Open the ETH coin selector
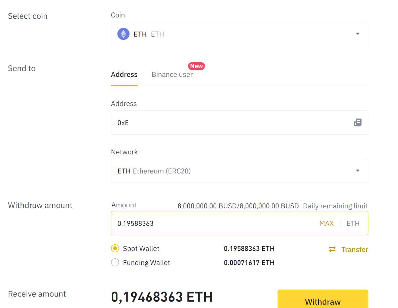Screen dimensions: 398x308 pyautogui.click(x=236, y=34)
